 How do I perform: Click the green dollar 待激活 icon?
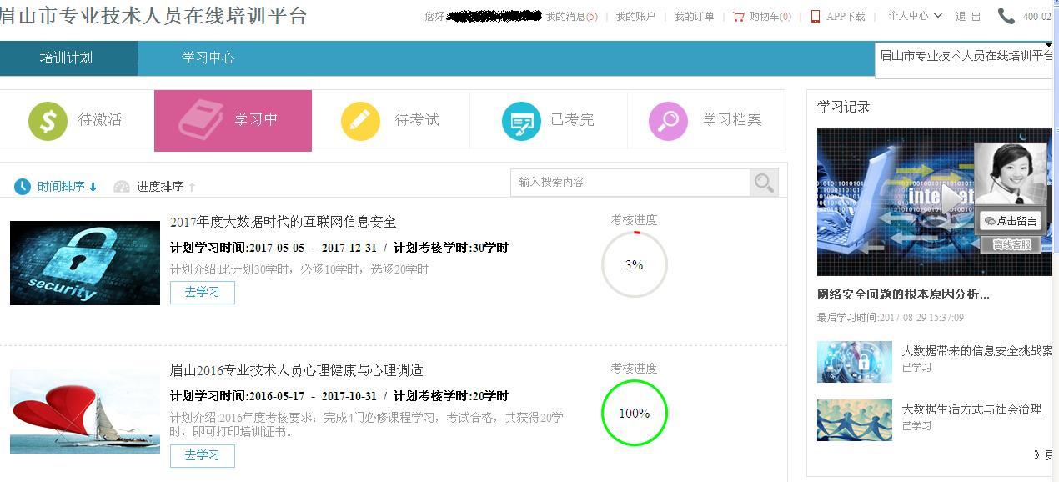point(48,121)
